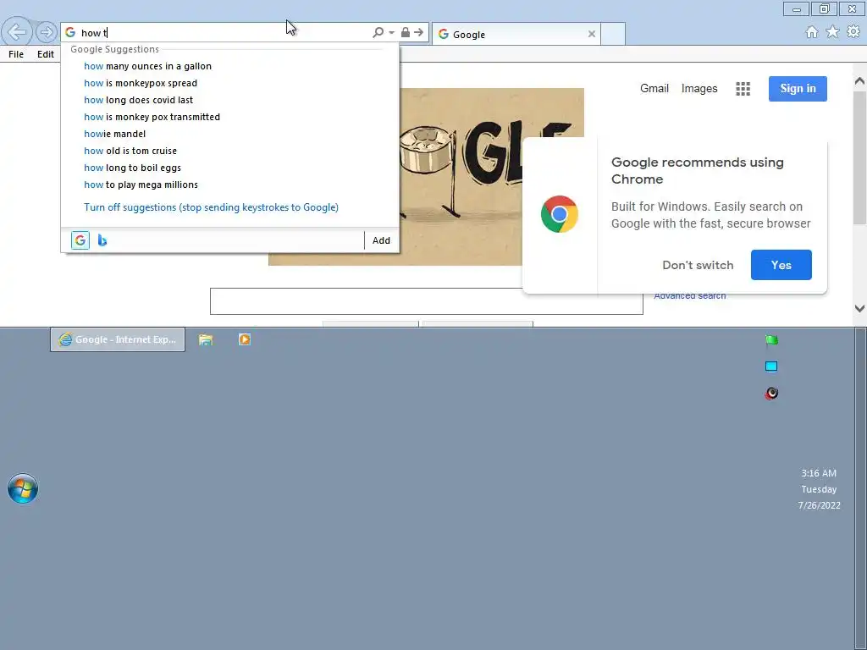
Task: Open a new blank tab
Action: tap(613, 34)
